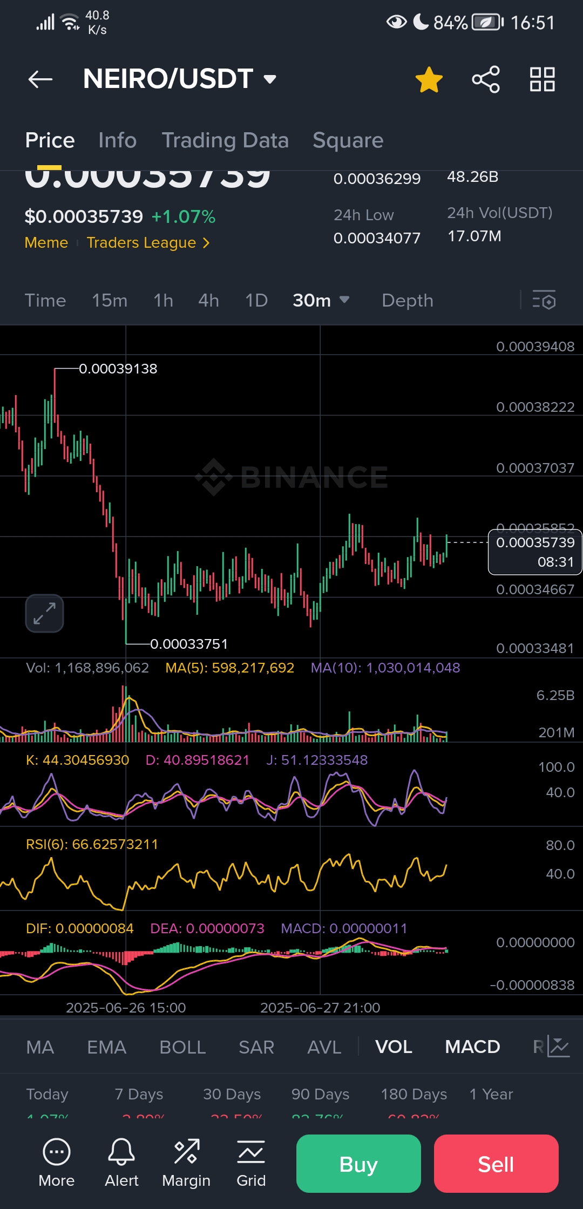Image resolution: width=583 pixels, height=1209 pixels.
Task: Toggle the AVL indicator
Action: coord(324,1047)
